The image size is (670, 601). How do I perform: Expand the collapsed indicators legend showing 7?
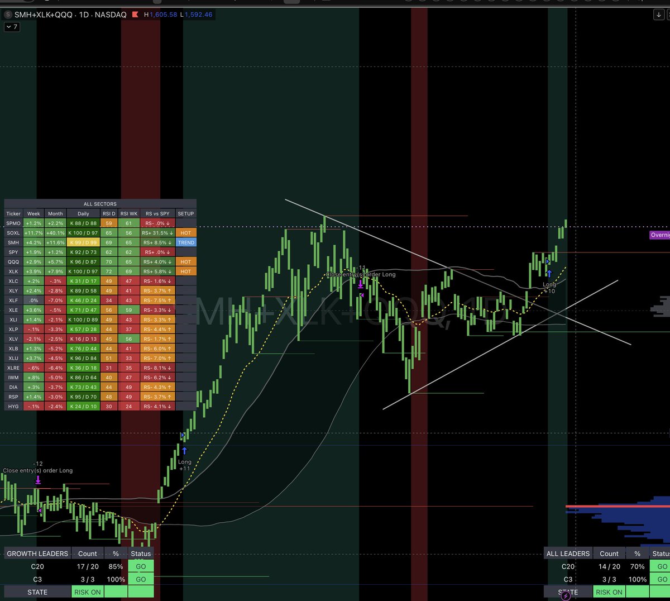point(12,27)
